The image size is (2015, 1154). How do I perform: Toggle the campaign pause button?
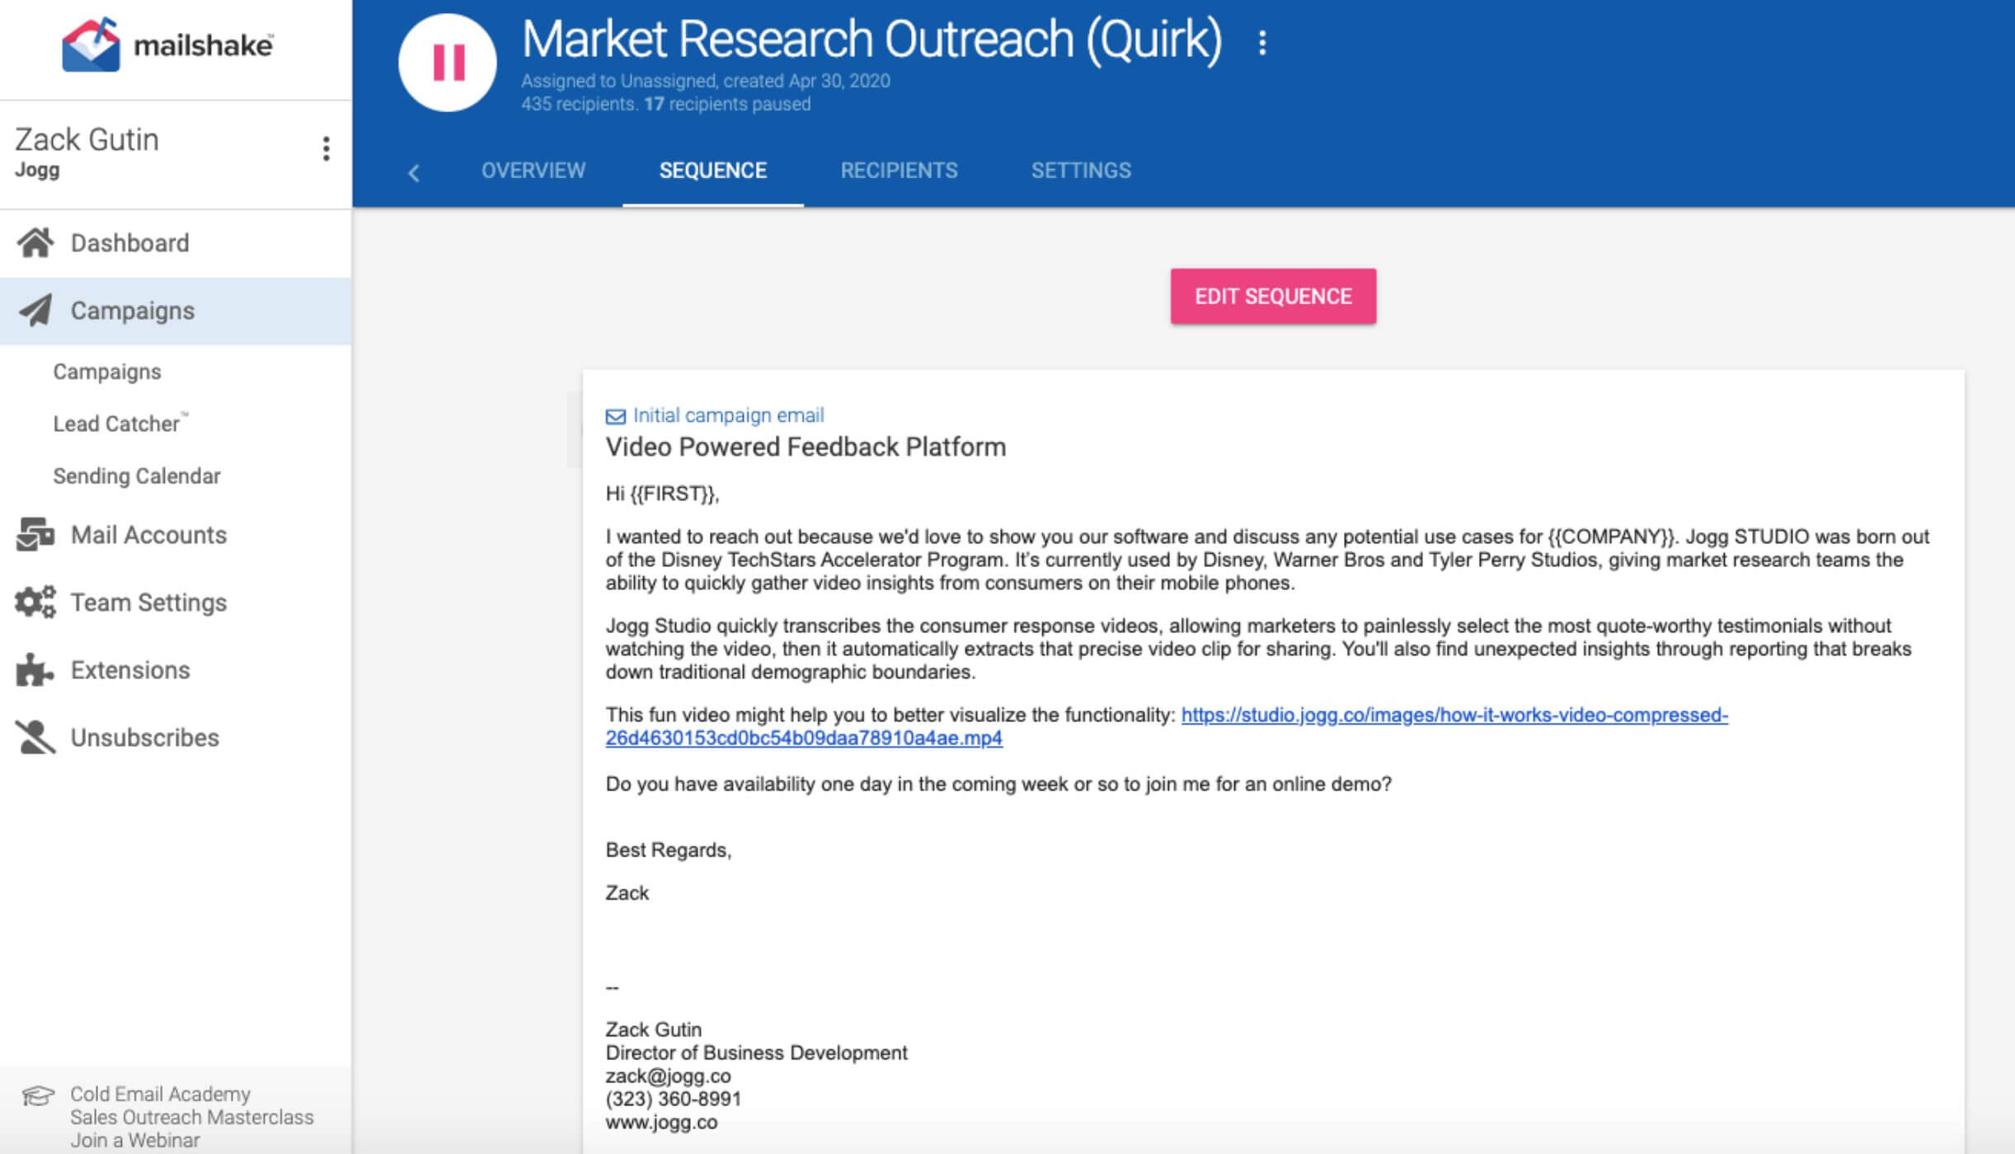point(448,63)
